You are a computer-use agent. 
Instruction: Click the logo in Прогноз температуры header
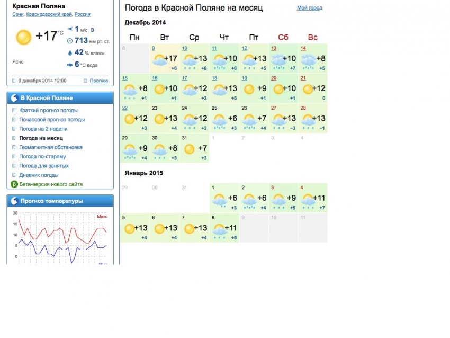coord(14,201)
